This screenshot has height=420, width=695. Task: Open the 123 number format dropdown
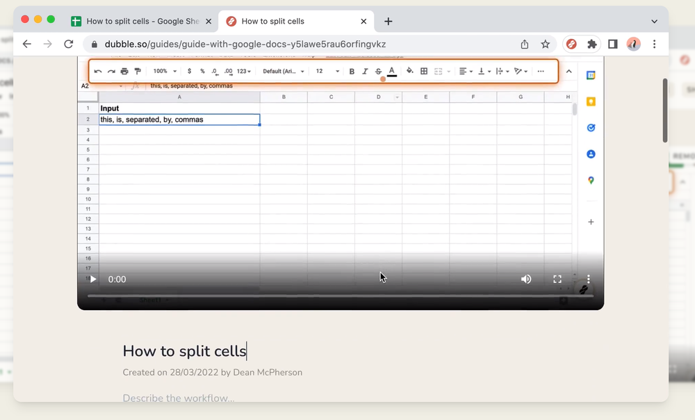pyautogui.click(x=244, y=71)
